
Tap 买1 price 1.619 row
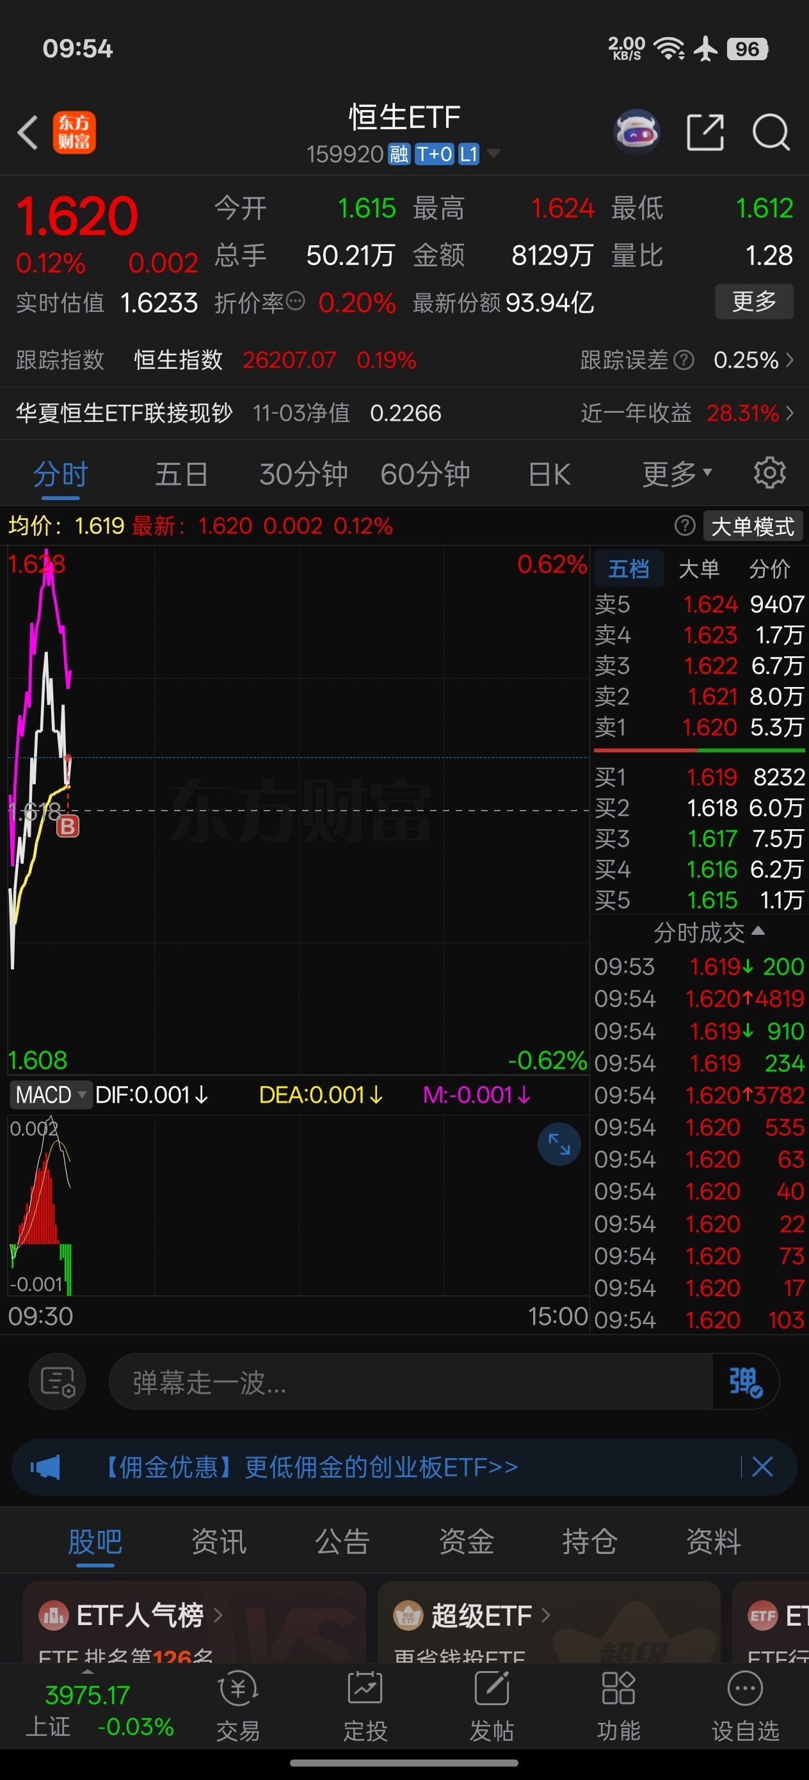(x=699, y=777)
